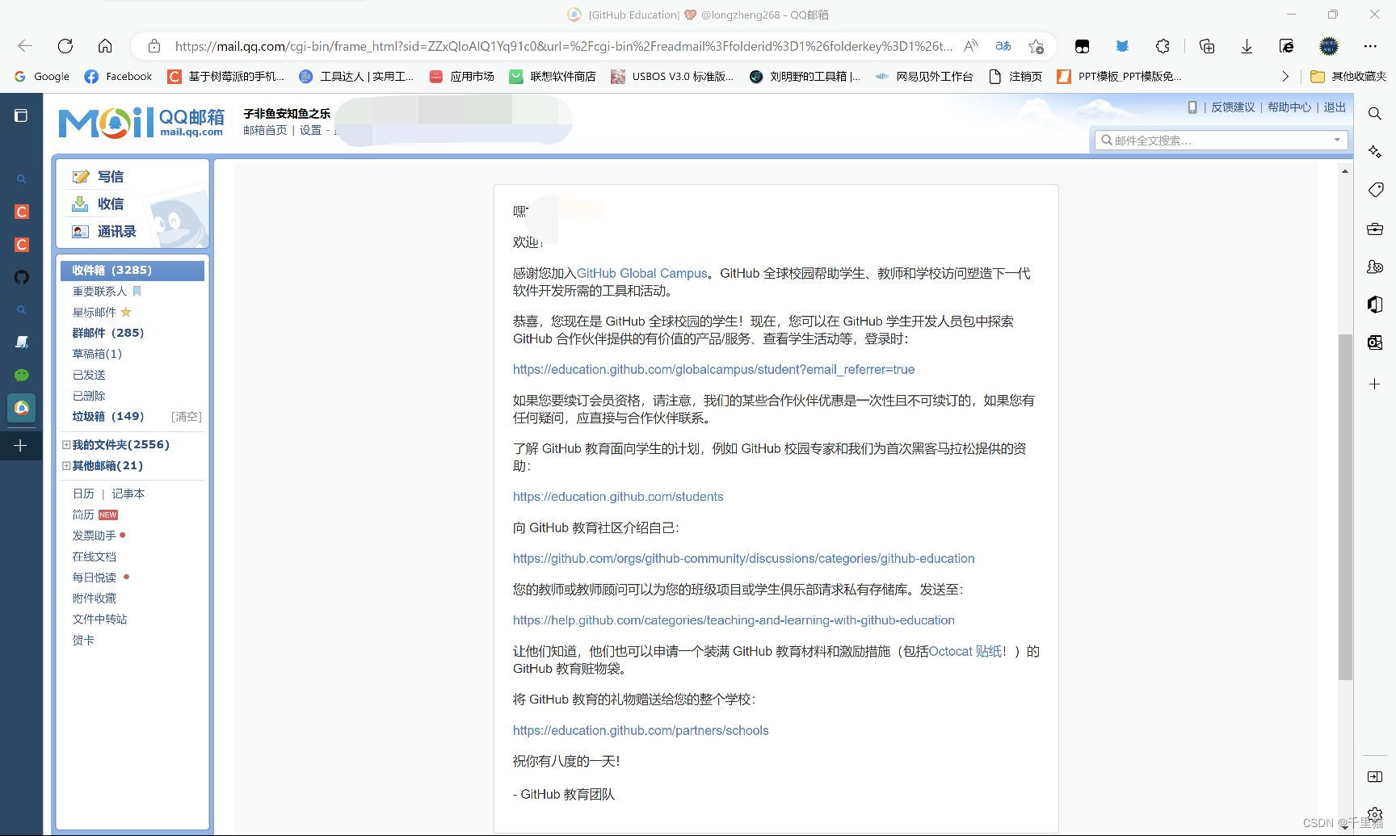Open 已发送 sent folder
The image size is (1396, 836).
click(x=89, y=375)
